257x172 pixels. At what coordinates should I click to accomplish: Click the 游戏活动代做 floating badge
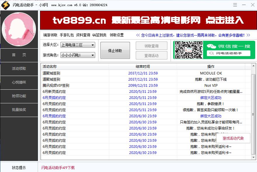[233, 139]
